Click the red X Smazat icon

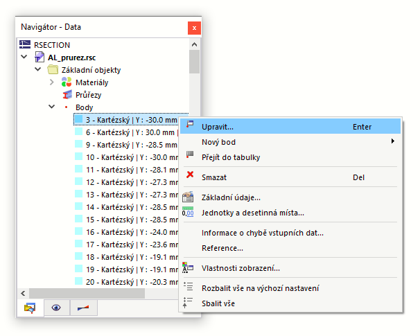190,175
